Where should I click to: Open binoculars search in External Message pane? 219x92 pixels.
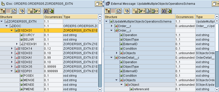163,11
